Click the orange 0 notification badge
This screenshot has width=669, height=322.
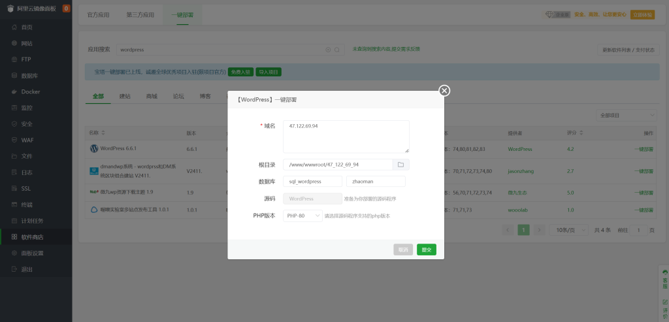tap(66, 8)
